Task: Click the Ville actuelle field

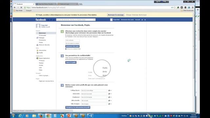Action: point(94,101)
